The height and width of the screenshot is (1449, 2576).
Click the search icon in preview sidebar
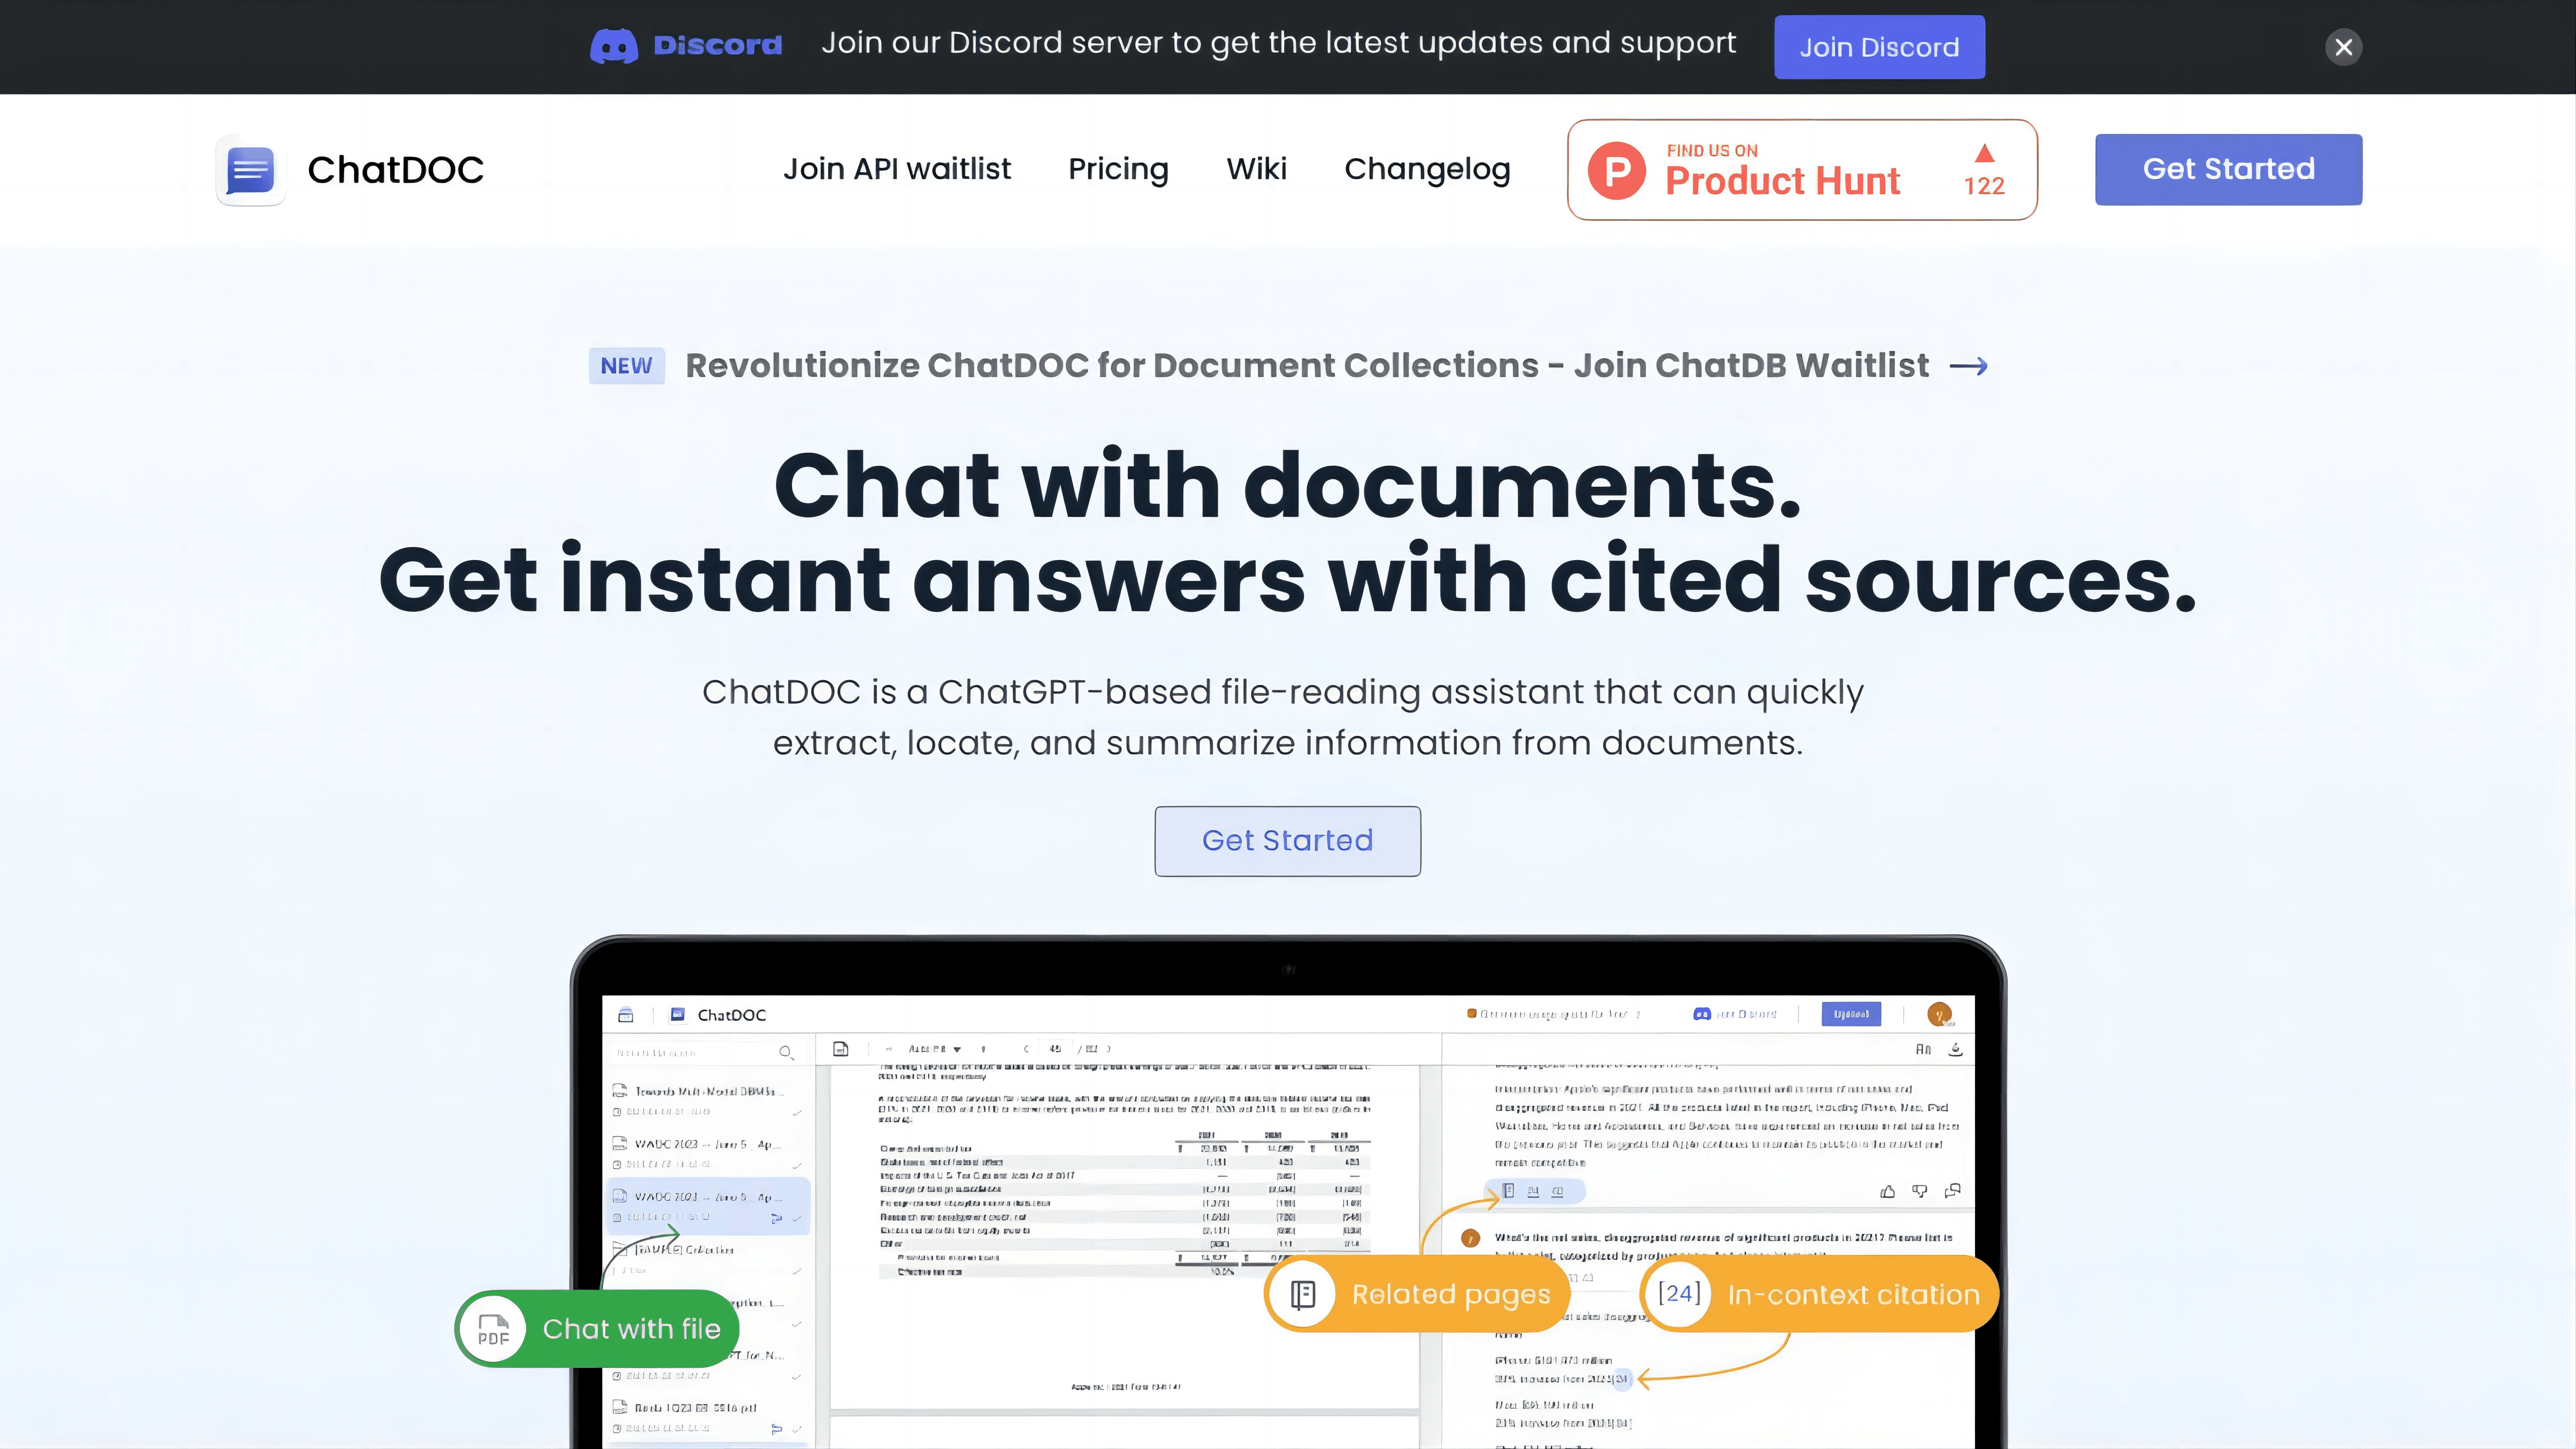tap(786, 1053)
